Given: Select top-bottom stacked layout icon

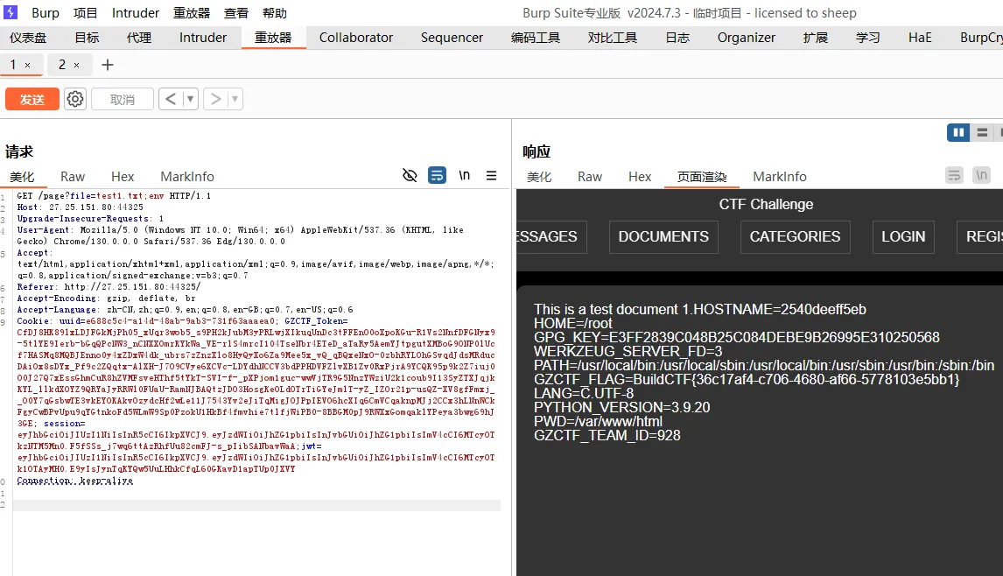Looking at the screenshot, I should coord(982,132).
